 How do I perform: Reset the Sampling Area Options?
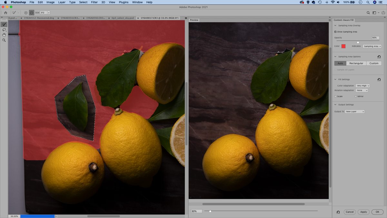tap(379, 57)
